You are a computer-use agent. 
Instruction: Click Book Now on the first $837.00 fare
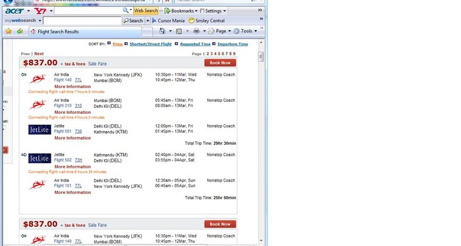pyautogui.click(x=220, y=63)
